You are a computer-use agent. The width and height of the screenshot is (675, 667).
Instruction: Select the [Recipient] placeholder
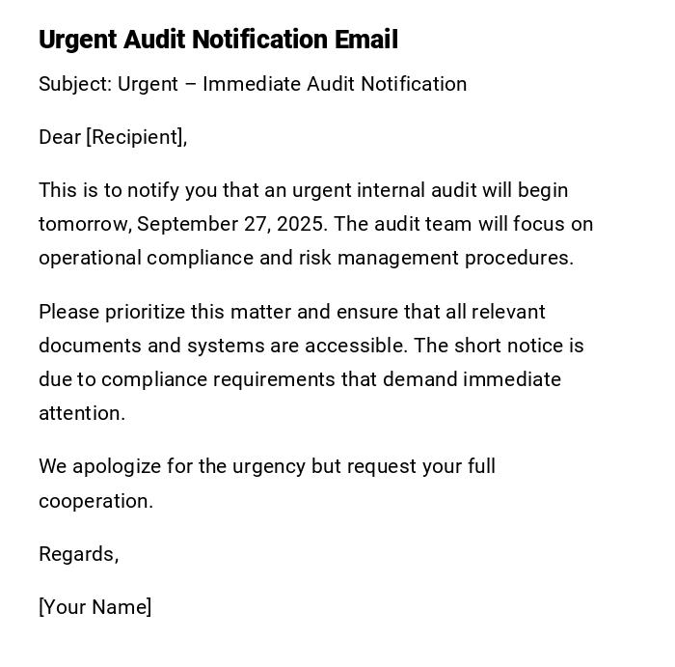point(136,137)
